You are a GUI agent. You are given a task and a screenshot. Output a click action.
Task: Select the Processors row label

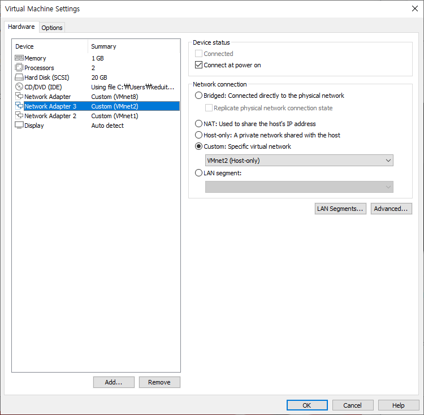[x=39, y=68]
